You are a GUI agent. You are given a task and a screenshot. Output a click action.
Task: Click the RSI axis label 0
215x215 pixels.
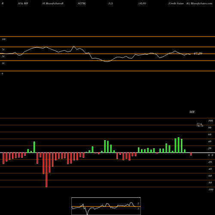point(2,74)
